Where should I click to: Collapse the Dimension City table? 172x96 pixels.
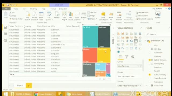[x=145, y=41]
